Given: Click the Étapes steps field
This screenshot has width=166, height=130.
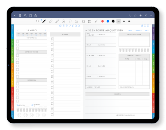Looking at the screenshot, I should pyautogui.click(x=23, y=105).
